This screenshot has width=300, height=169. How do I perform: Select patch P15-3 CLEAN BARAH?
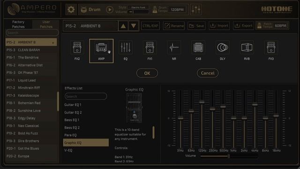pyautogui.click(x=31, y=50)
